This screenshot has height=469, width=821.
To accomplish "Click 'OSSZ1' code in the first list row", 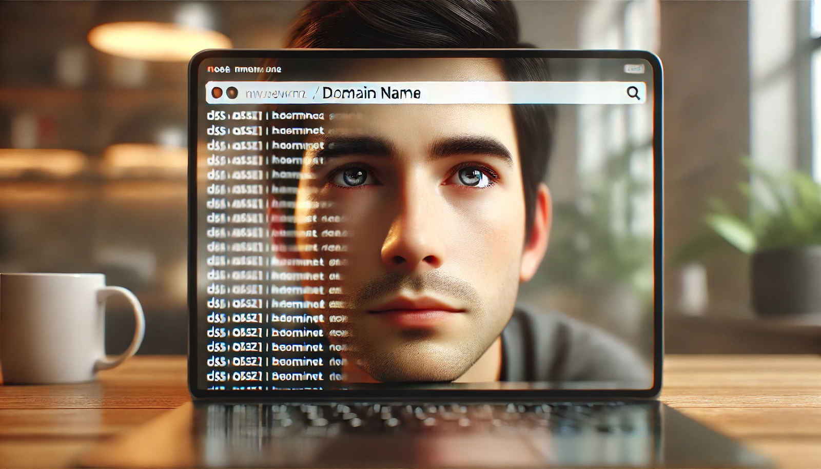I will pyautogui.click(x=247, y=115).
